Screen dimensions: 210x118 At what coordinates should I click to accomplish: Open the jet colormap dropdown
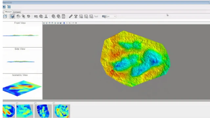[x=112, y=16]
